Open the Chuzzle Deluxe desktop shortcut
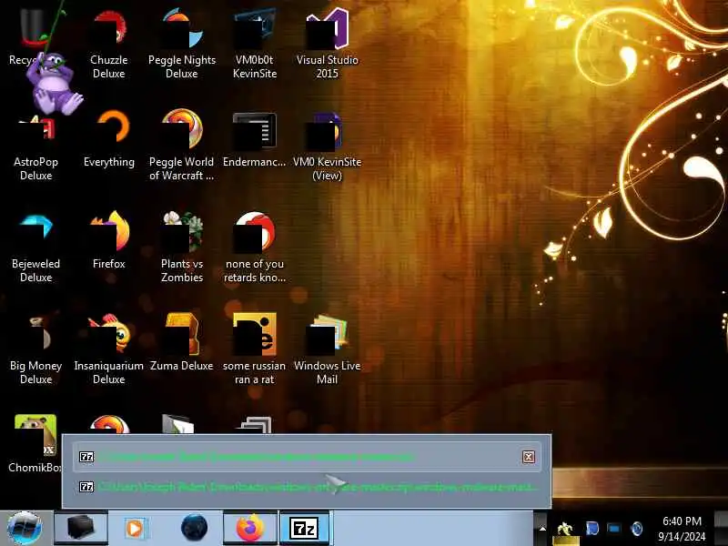 (108, 44)
